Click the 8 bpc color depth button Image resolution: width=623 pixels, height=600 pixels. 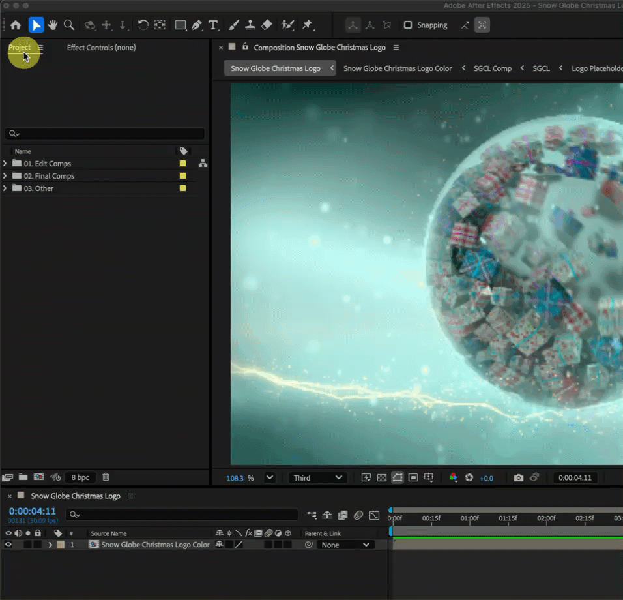[81, 477]
